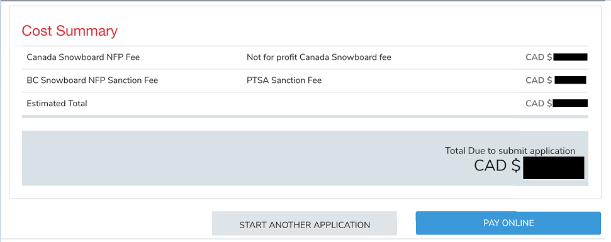Screen dimensions: 611x242
Task: Click the large redacted total due box
Action: [553, 168]
